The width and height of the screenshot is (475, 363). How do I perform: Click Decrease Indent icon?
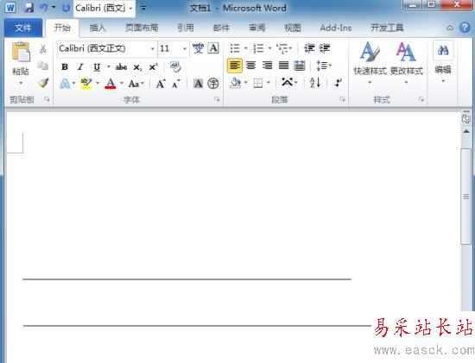[x=309, y=48]
